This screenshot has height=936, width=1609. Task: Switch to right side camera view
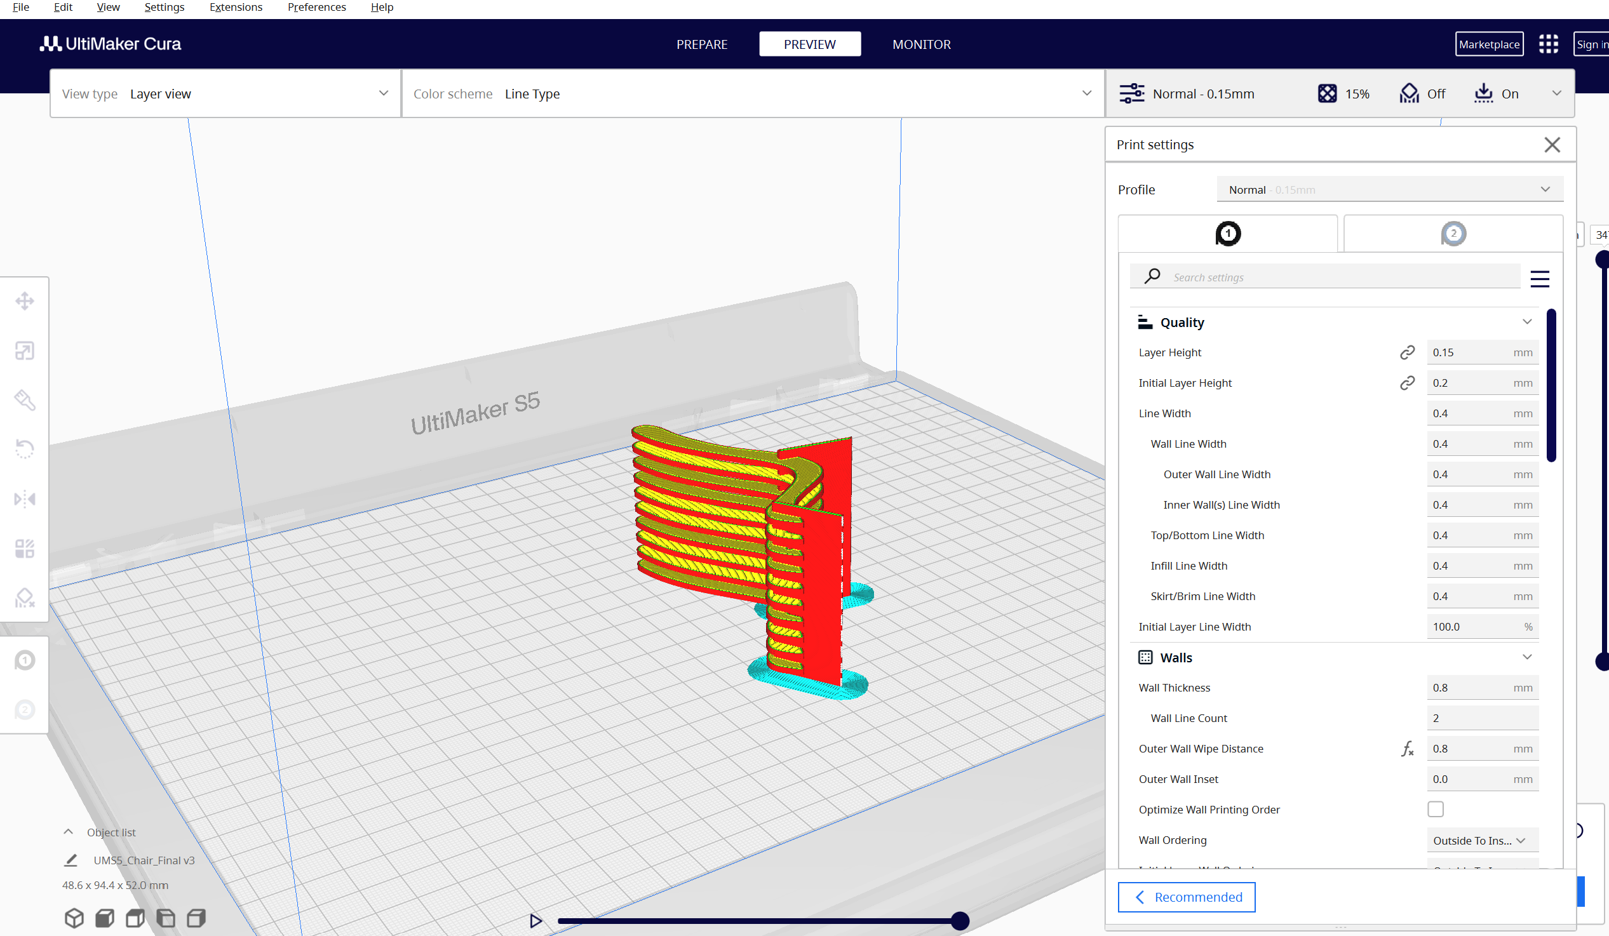click(197, 918)
